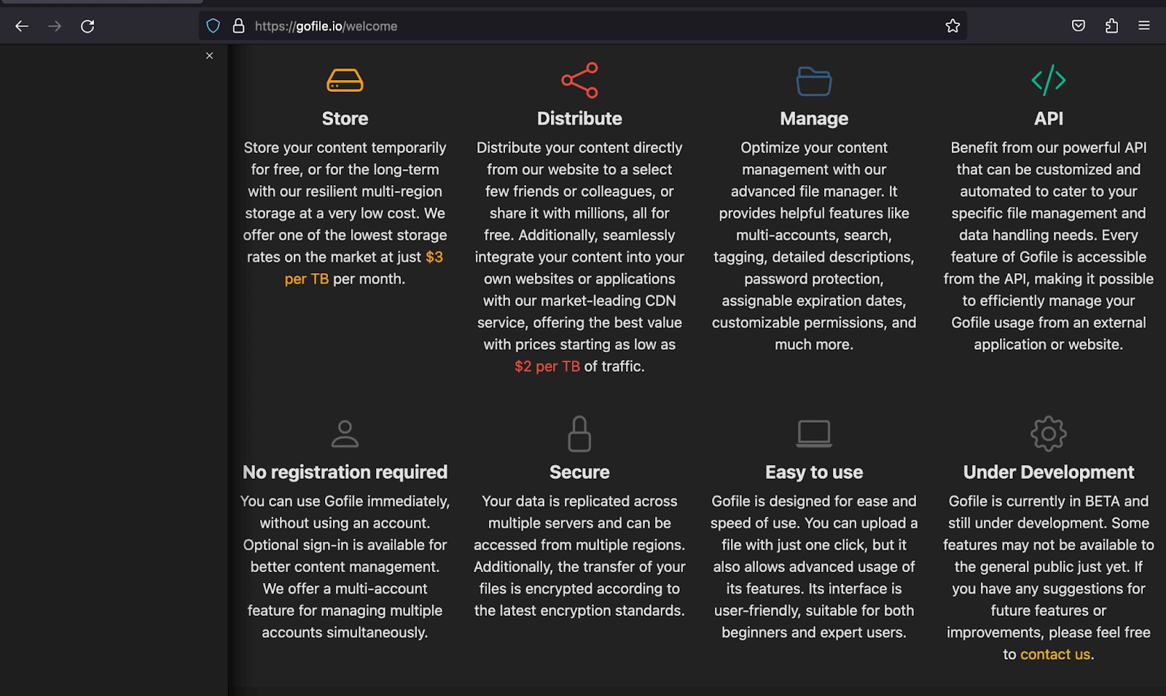Viewport: 1166px width, 696px height.
Task: Show site security info via padlock
Action: [x=238, y=26]
